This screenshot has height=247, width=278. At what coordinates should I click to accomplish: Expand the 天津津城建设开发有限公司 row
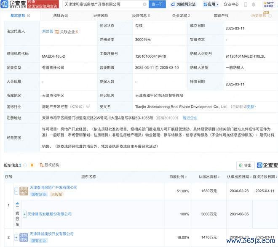click(x=16, y=237)
